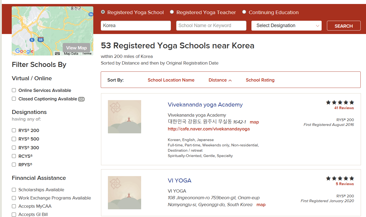Click the Google logo on the map
The height and width of the screenshot is (217, 366).
(24, 51)
